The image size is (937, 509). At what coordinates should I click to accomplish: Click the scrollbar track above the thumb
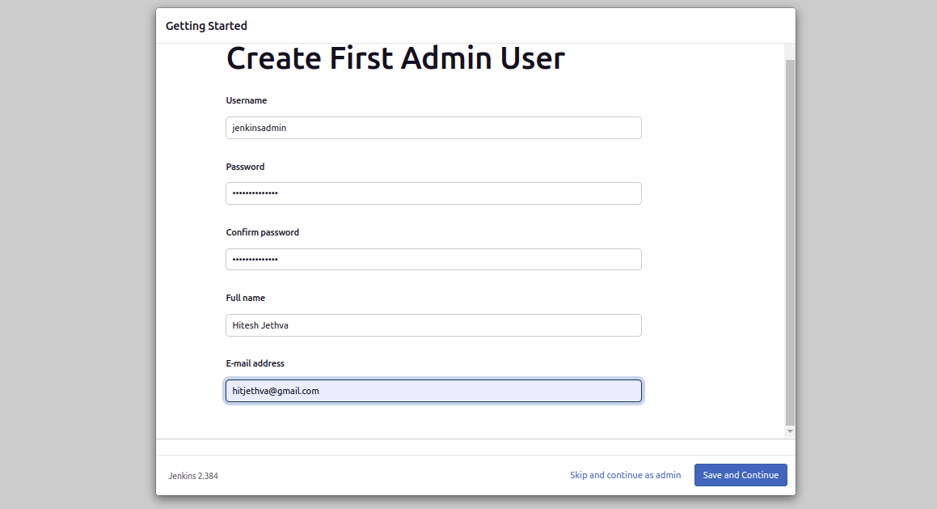click(790, 52)
